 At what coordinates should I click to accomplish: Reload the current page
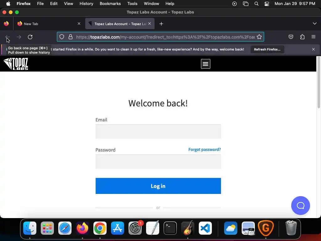tap(30, 37)
